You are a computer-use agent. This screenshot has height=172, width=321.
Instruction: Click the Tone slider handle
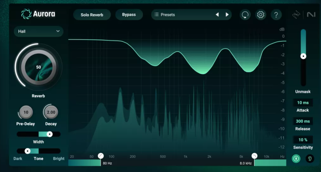point(27,151)
